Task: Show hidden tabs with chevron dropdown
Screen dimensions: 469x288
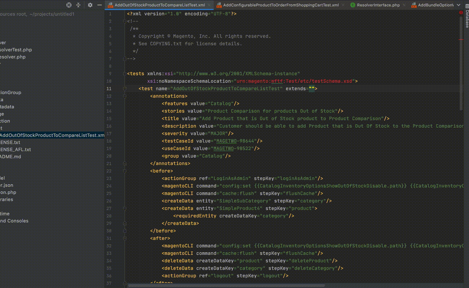Action: tap(458, 5)
